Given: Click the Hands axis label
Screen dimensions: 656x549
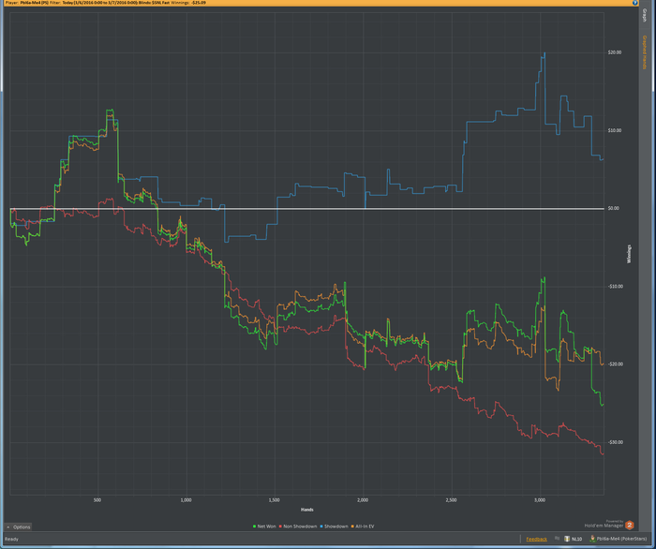Looking at the screenshot, I should (307, 510).
